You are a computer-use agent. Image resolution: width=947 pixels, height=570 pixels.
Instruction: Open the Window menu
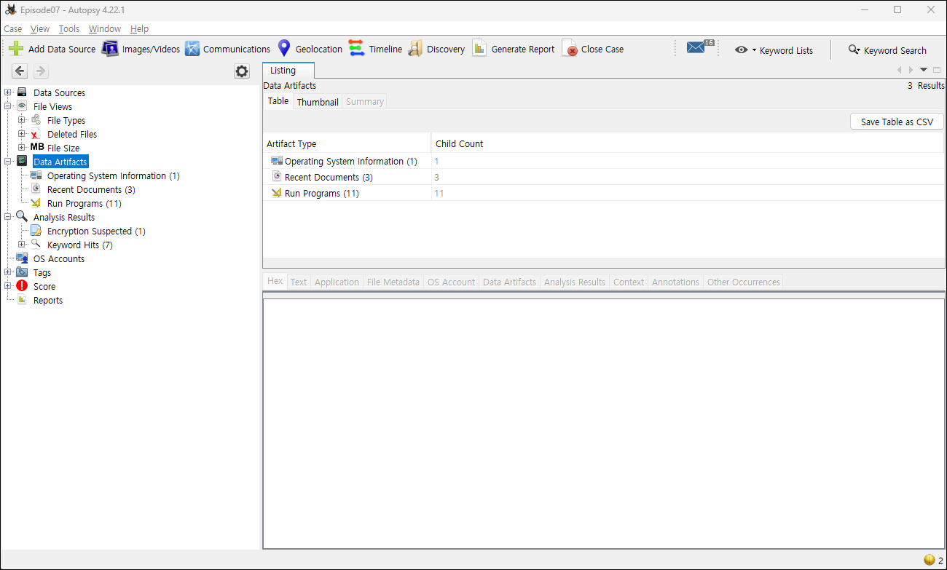pos(105,29)
